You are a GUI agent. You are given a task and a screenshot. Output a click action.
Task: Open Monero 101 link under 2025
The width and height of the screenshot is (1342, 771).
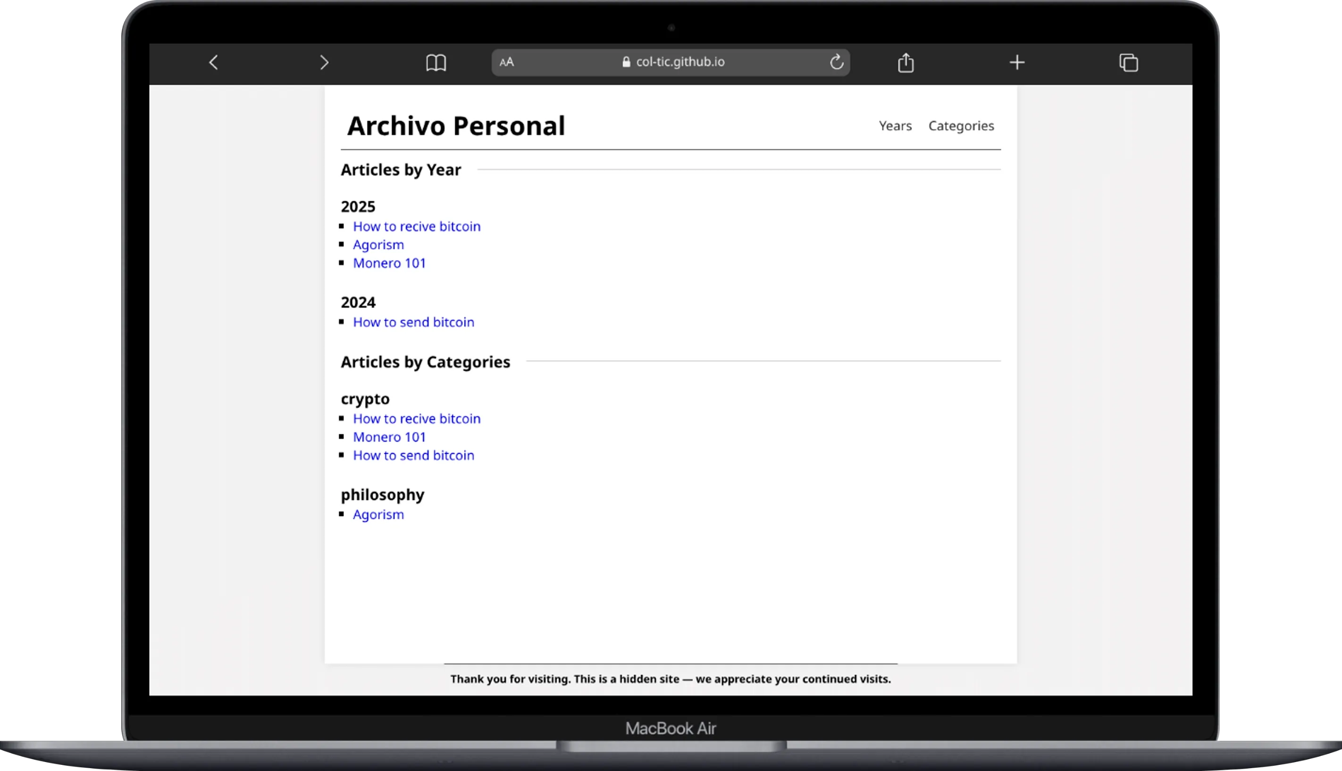click(389, 263)
